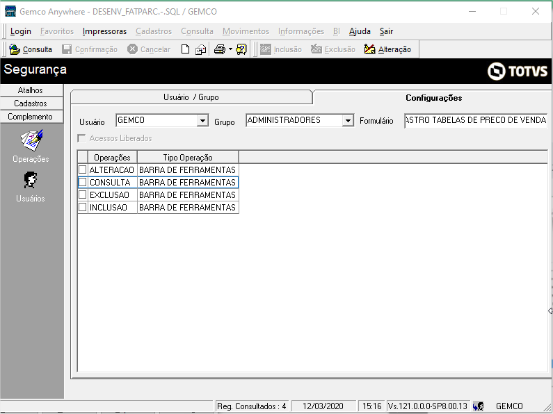Click the Atalhos sidebar button

click(31, 90)
